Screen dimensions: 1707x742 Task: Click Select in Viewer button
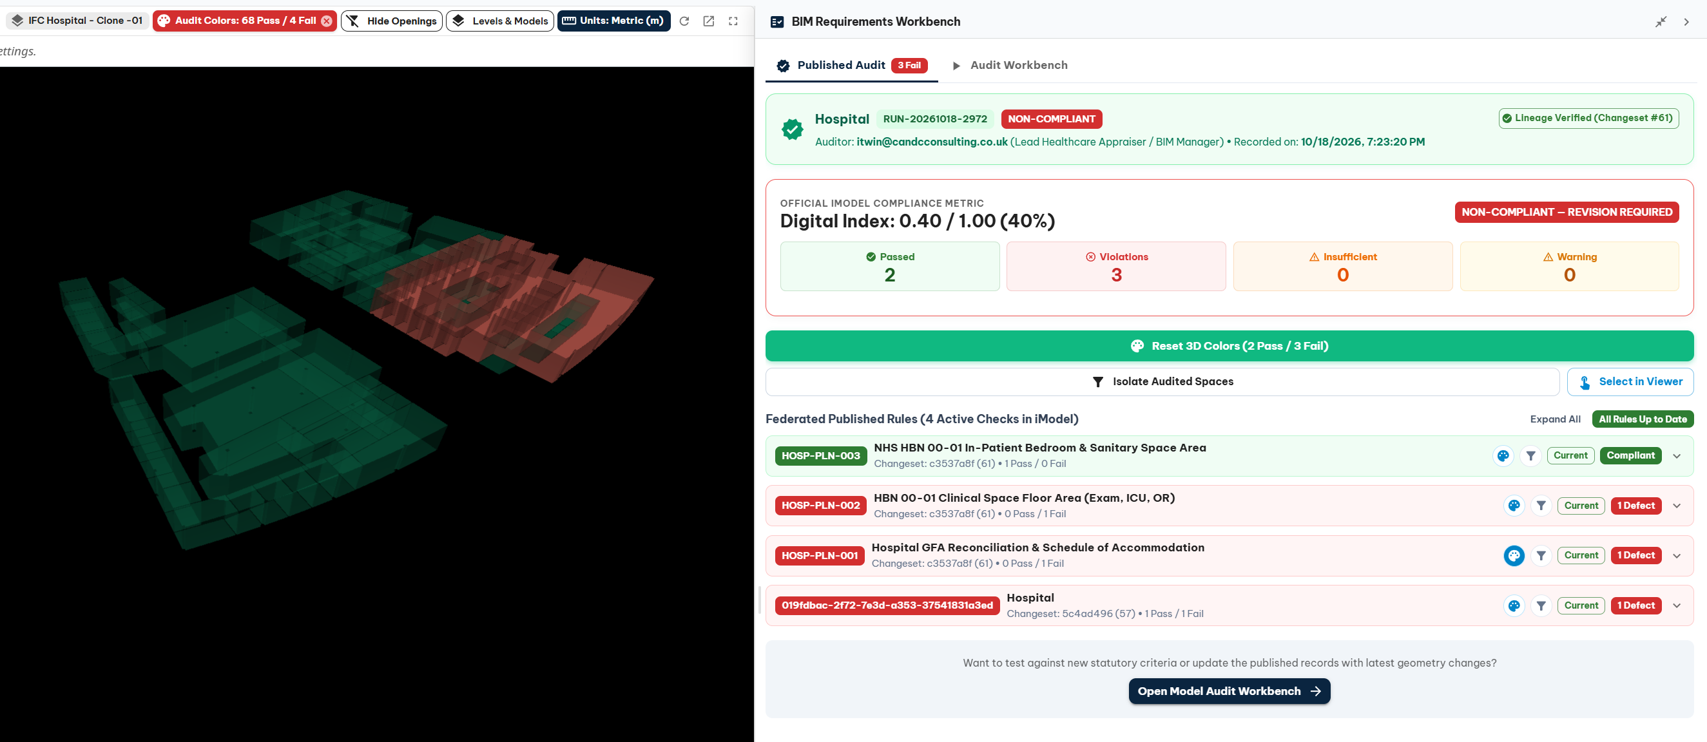click(x=1630, y=381)
